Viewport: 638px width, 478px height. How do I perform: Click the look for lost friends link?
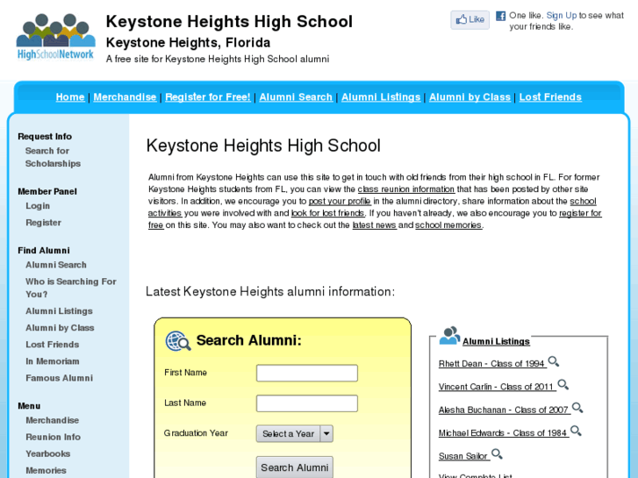pos(328,213)
